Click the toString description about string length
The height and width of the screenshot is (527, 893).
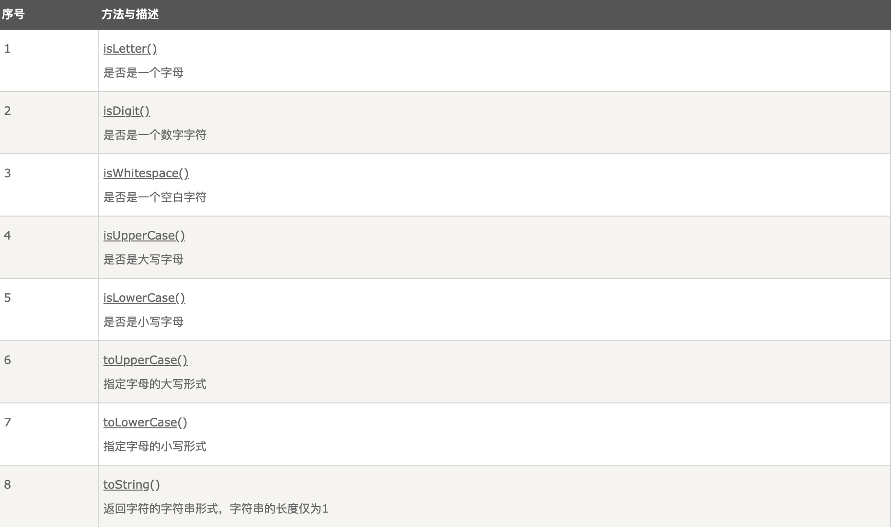(216, 509)
